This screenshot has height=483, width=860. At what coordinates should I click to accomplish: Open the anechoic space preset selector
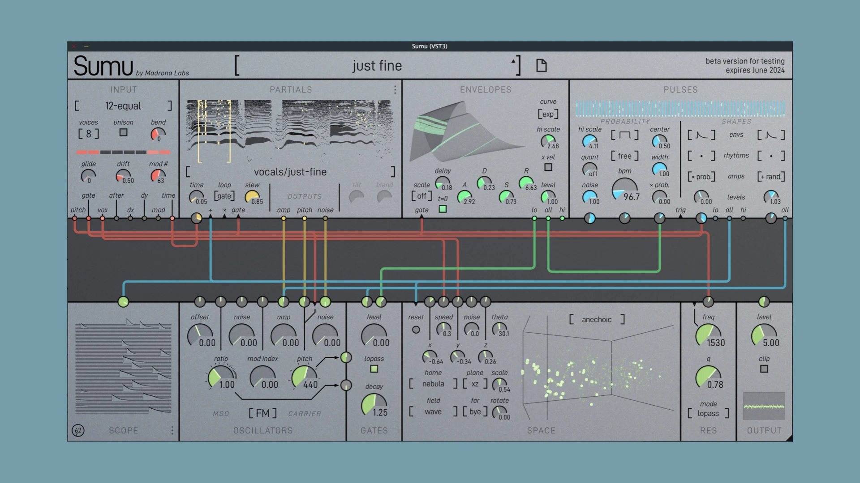[596, 319]
